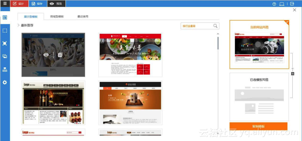The width and height of the screenshot is (302, 141).
Task: Click the laptop device icon in the header
Action: coord(282,4)
